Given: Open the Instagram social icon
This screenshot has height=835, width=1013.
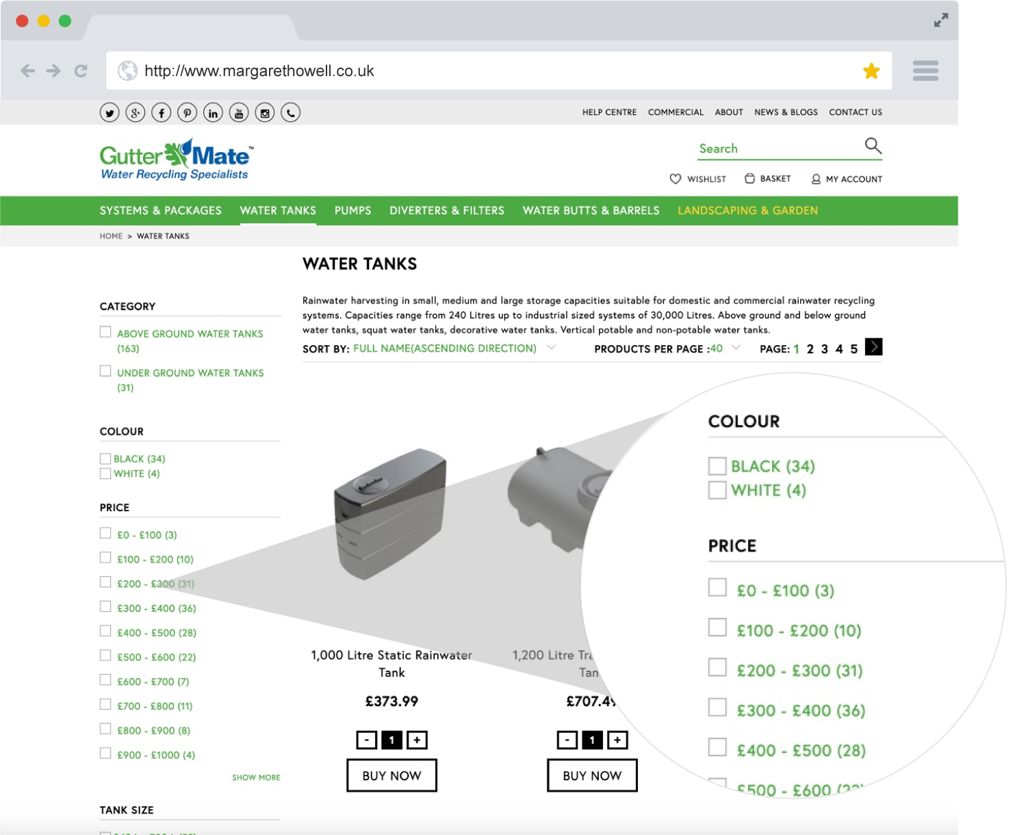Looking at the screenshot, I should tap(265, 113).
